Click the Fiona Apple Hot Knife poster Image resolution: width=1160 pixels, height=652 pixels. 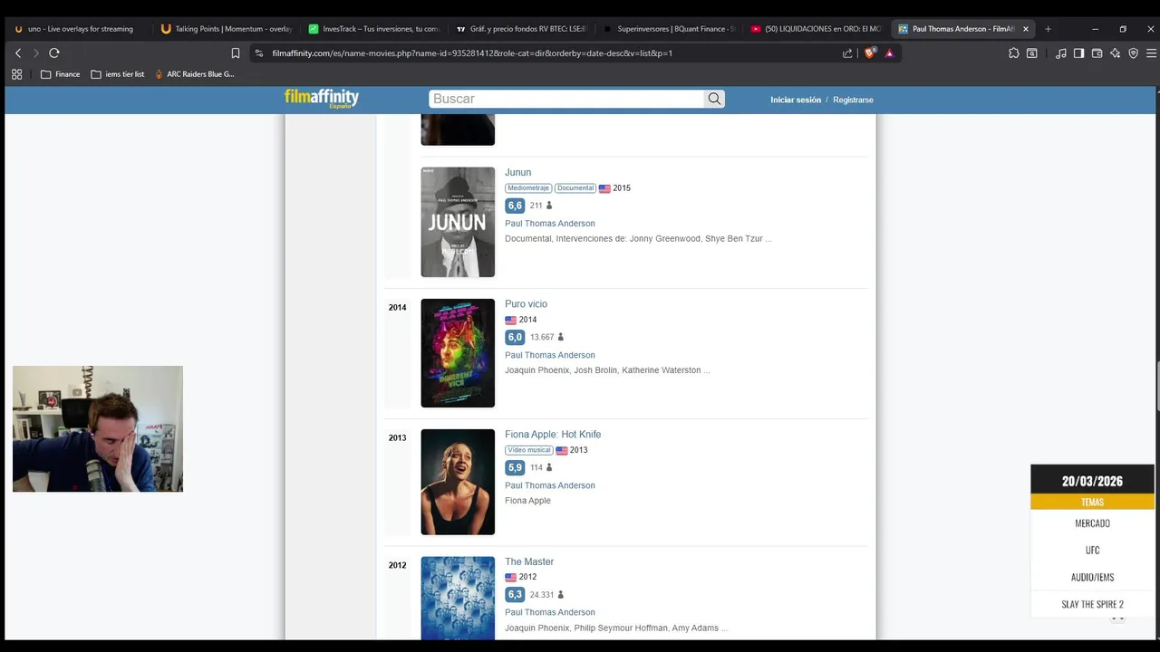point(458,482)
